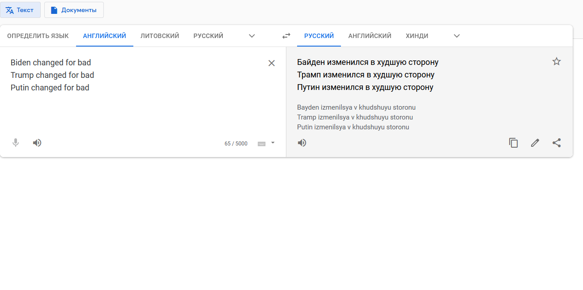Listen to the translated text
Image resolution: width=583 pixels, height=290 pixels.
tap(302, 143)
